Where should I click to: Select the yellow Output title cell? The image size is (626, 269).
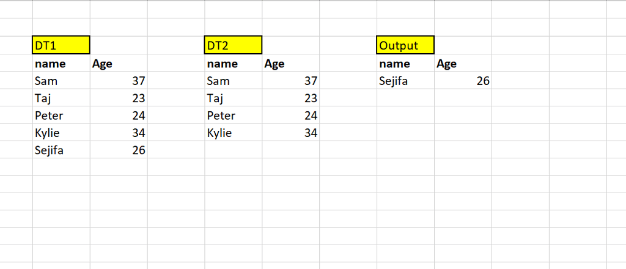click(x=406, y=45)
